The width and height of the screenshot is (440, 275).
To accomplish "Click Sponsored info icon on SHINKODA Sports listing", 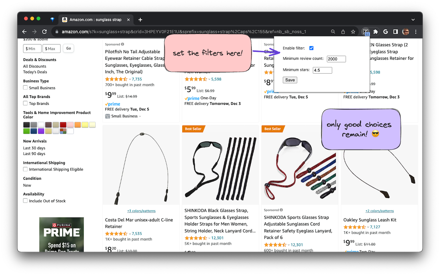I will (x=281, y=210).
